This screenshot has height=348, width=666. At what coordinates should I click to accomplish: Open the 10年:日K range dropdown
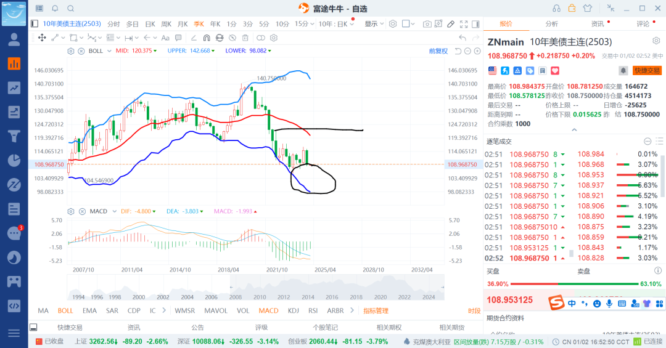[337, 24]
